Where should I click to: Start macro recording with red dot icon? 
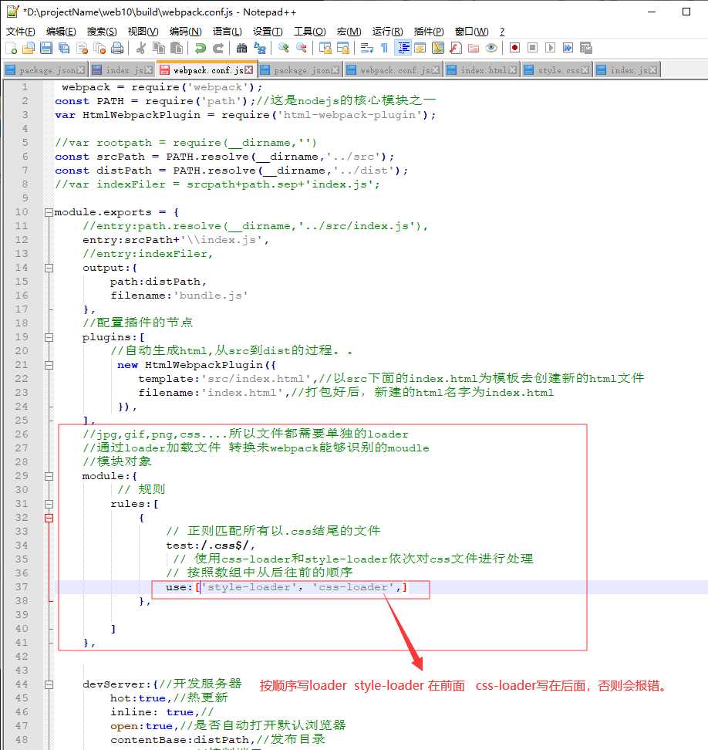[x=514, y=48]
